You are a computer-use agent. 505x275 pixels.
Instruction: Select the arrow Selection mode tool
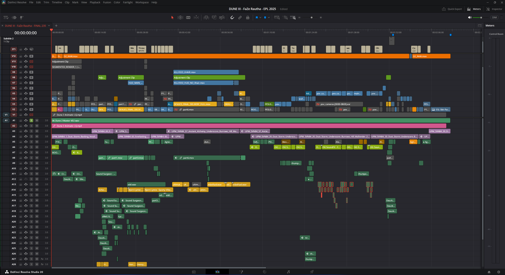(173, 18)
